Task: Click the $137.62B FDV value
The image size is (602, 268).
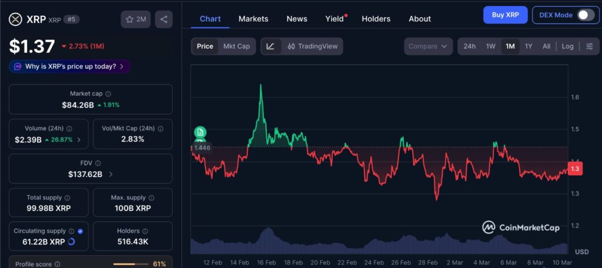Action: point(85,175)
